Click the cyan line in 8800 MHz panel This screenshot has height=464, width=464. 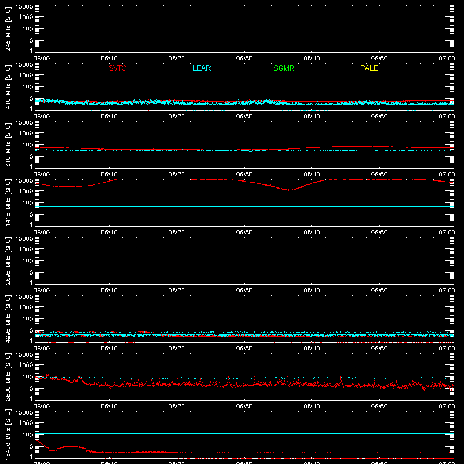point(244,378)
